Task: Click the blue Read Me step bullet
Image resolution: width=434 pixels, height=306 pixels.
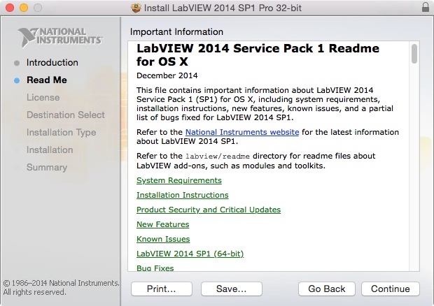Action: pos(17,80)
